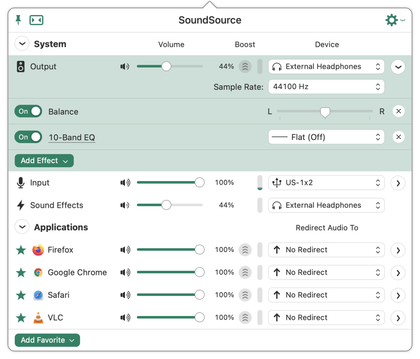Viewport: 420px width, 359px height.
Task: Mute the Input speaker icon
Action: click(125, 183)
